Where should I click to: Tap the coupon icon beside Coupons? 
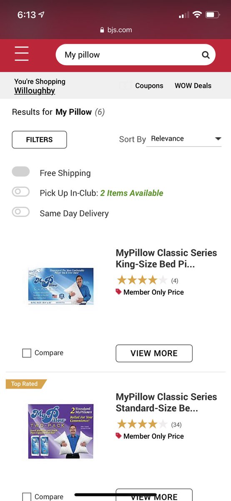125,85
